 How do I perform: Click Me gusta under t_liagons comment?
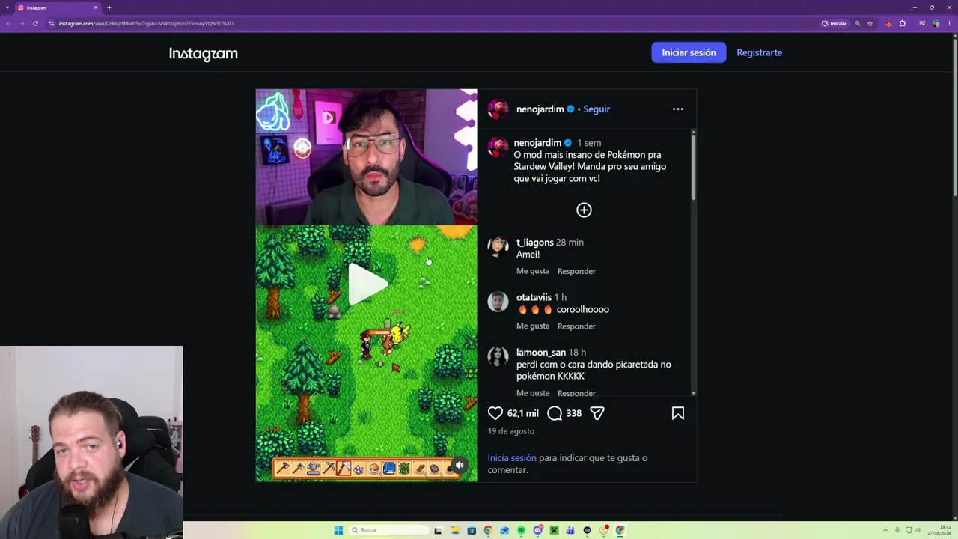533,271
